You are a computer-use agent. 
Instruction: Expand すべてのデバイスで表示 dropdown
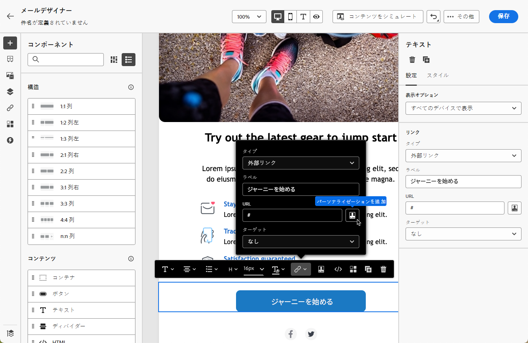pyautogui.click(x=463, y=108)
